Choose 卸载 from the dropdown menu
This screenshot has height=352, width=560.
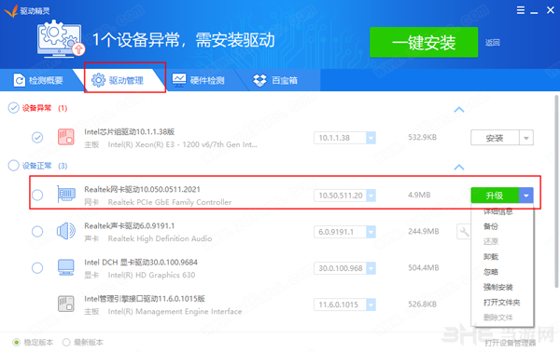click(491, 257)
